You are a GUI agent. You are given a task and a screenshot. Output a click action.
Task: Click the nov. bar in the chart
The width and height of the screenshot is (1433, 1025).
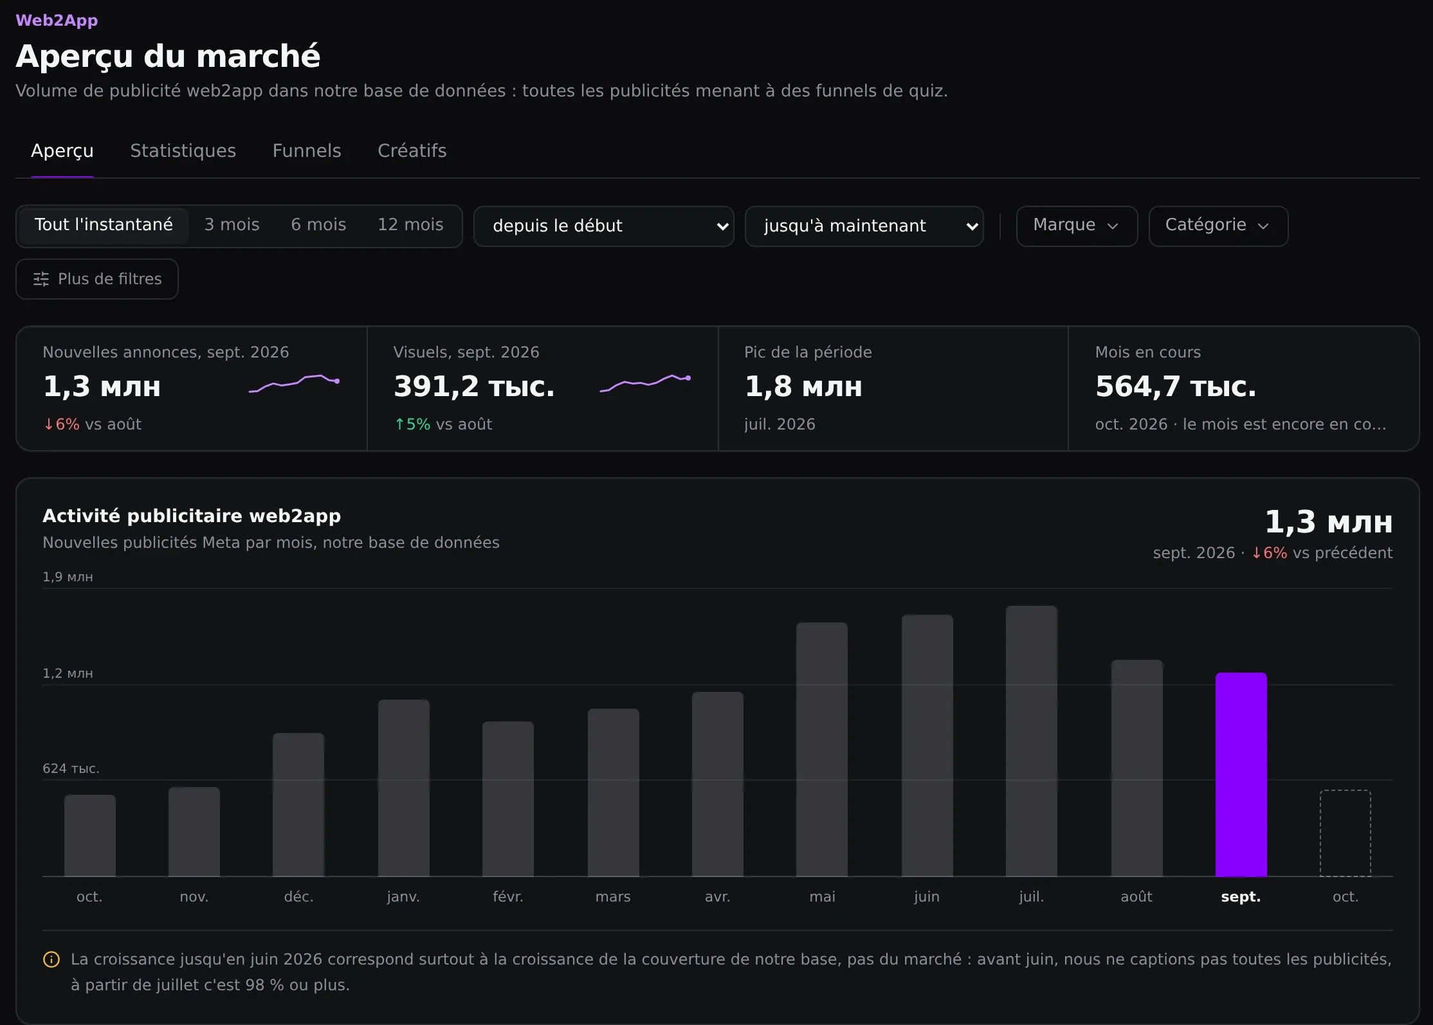194,832
